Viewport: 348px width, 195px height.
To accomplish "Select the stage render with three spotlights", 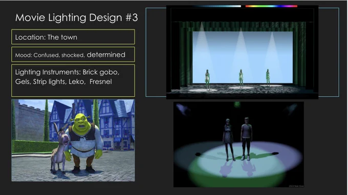I will point(242,52).
